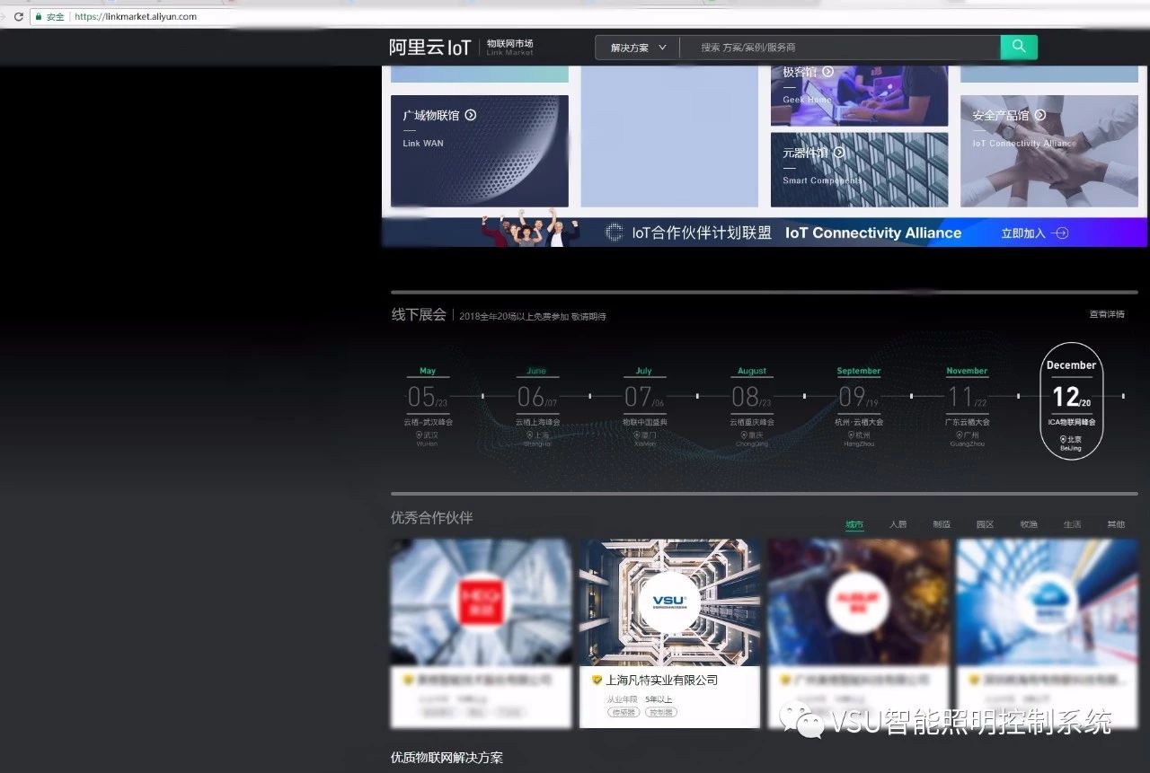Image resolution: width=1150 pixels, height=773 pixels.
Task: Switch to the 制造 partner tab
Action: pos(941,524)
